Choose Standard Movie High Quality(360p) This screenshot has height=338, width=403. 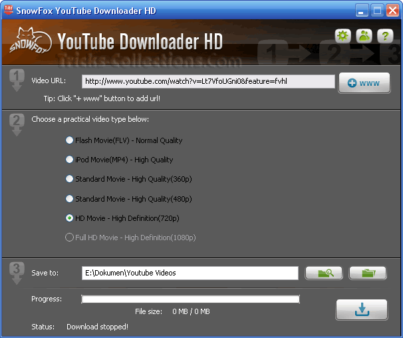tap(128, 179)
